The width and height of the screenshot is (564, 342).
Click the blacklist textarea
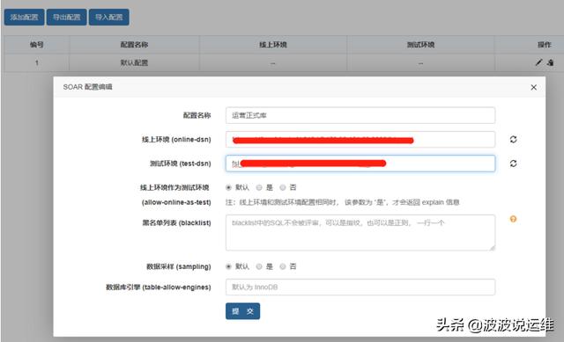(x=360, y=233)
